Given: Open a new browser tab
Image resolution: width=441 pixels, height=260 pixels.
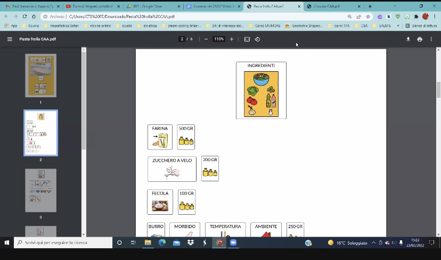Looking at the screenshot, I should pyautogui.click(x=370, y=6).
